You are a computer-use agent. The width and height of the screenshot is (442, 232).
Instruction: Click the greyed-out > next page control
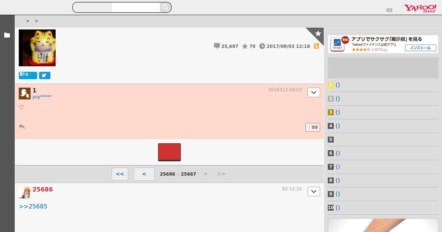pyautogui.click(x=206, y=174)
